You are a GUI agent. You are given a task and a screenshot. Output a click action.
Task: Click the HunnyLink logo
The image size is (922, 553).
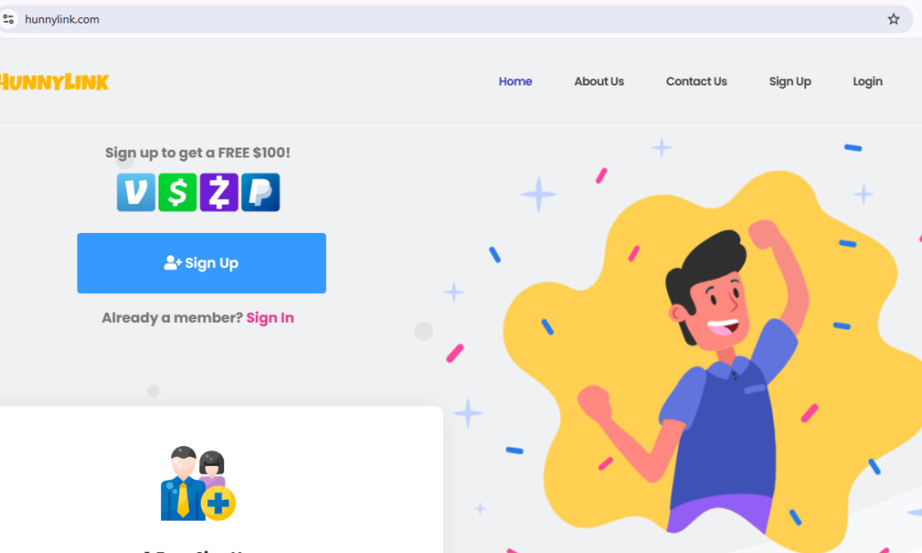[x=54, y=82]
